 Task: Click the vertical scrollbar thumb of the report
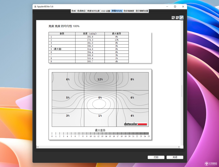pyautogui.click(x=182, y=91)
